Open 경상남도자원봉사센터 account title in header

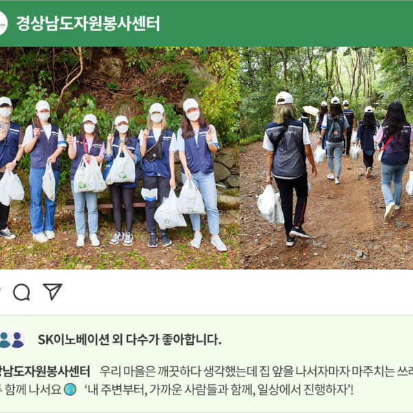coord(88,23)
